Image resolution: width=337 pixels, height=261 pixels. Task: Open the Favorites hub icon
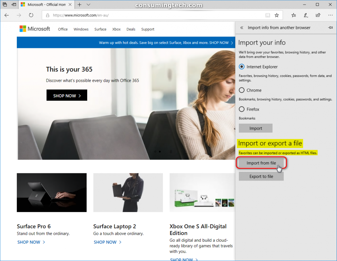click(294, 15)
